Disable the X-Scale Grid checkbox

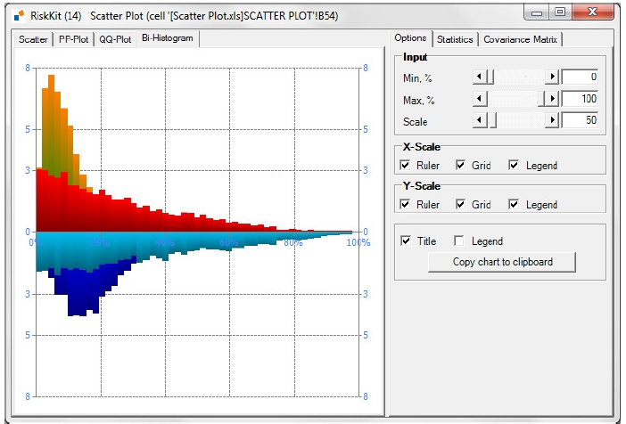tap(460, 165)
